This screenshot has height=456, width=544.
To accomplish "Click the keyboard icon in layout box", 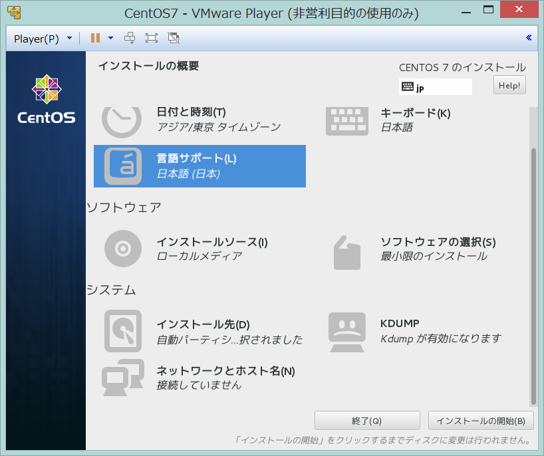I will (x=407, y=86).
